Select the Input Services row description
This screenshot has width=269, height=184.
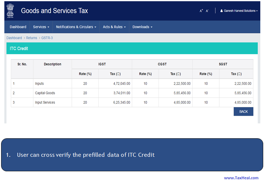click(45, 103)
